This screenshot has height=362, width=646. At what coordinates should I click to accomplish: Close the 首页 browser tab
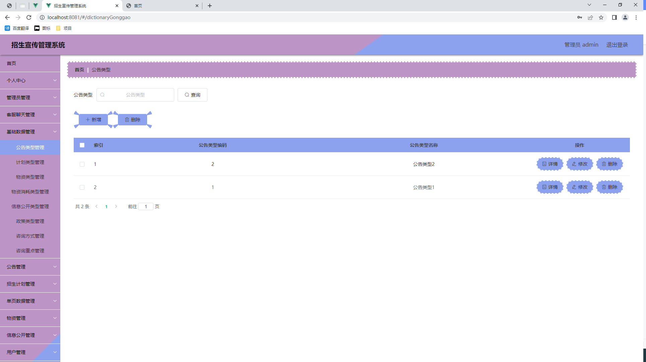(197, 6)
